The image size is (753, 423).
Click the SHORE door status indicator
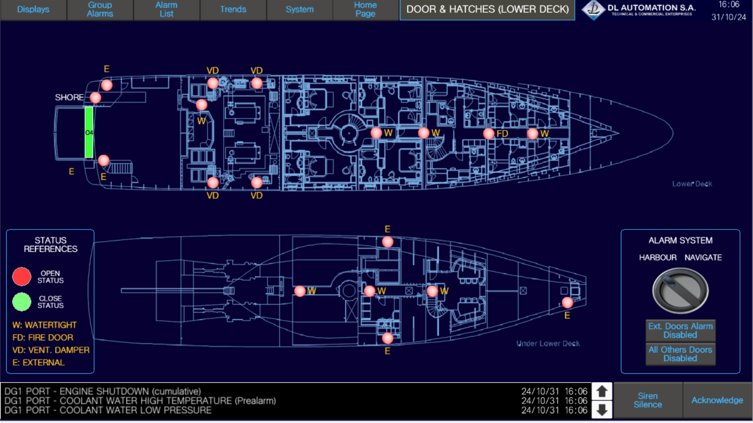click(96, 98)
